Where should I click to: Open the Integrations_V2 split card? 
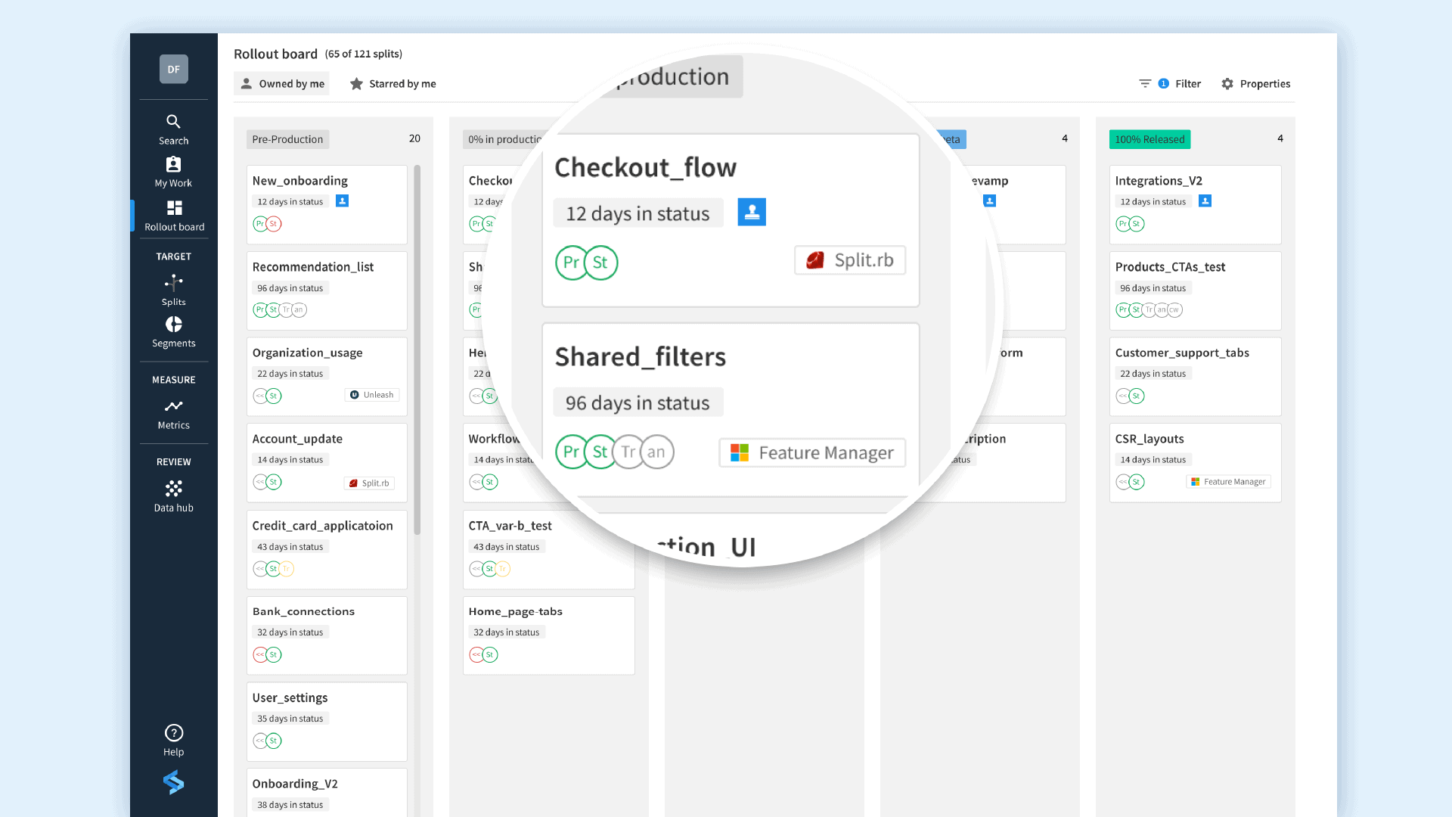1158,181
